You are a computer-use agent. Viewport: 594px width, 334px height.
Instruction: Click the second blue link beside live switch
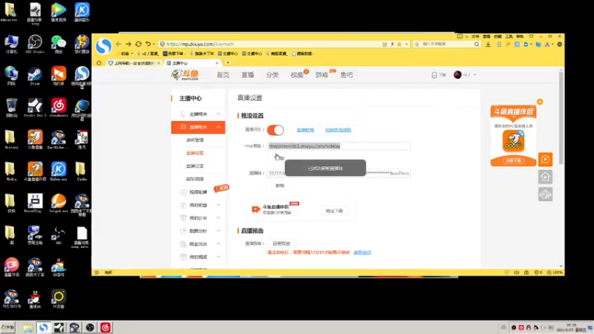tap(338, 130)
